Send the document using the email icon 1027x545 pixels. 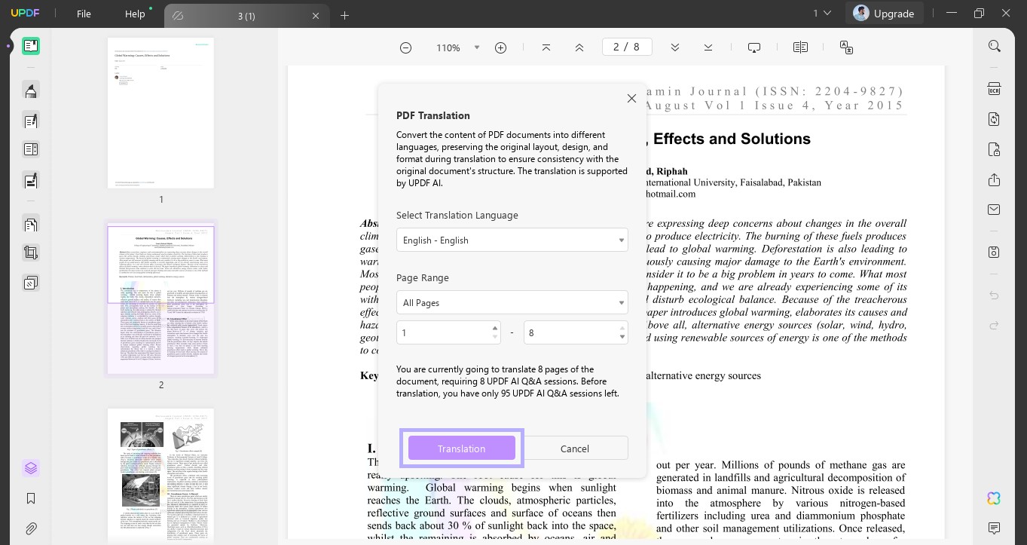[994, 210]
